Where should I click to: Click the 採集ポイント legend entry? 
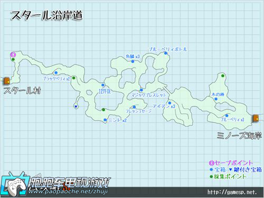click(228, 176)
